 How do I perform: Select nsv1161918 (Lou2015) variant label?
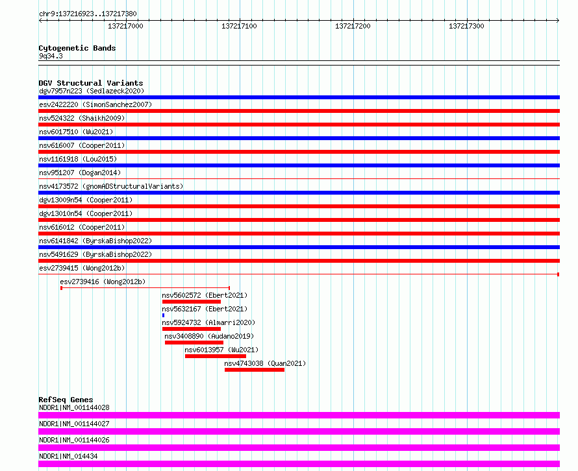(78, 159)
